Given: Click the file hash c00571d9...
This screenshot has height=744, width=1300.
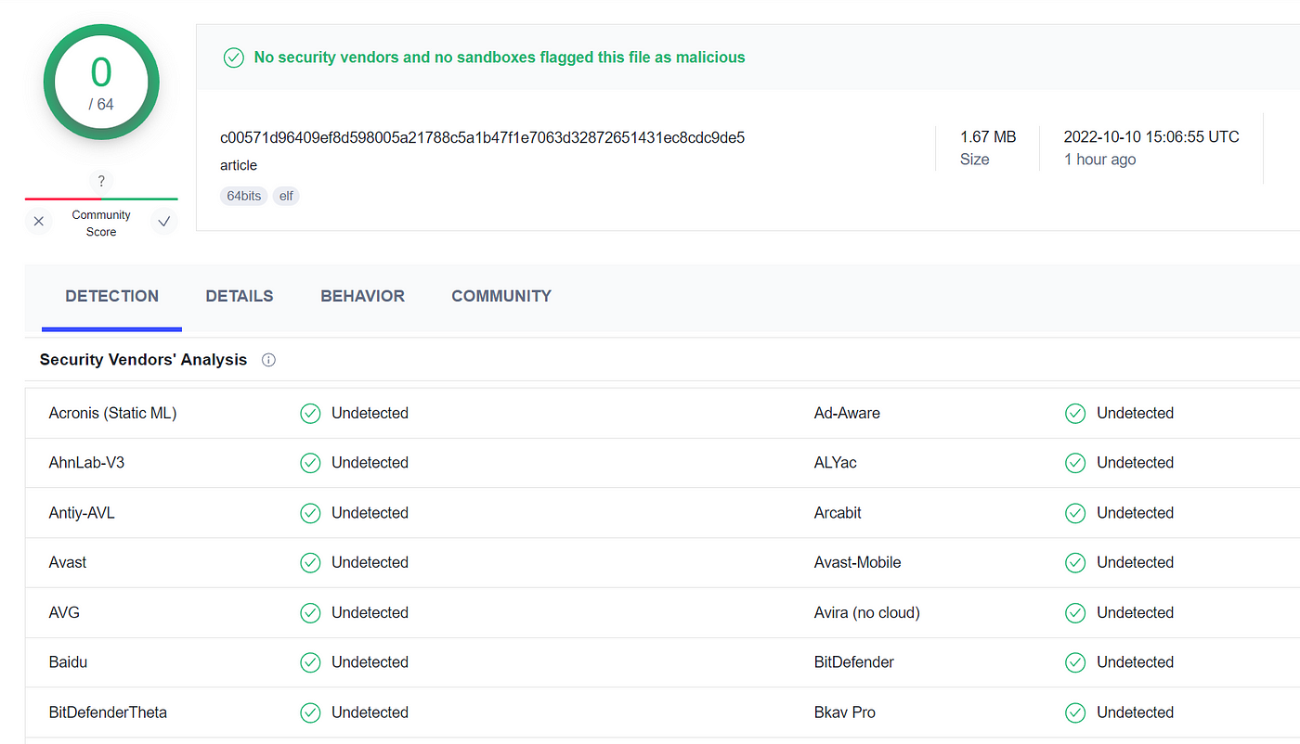Looking at the screenshot, I should [482, 137].
